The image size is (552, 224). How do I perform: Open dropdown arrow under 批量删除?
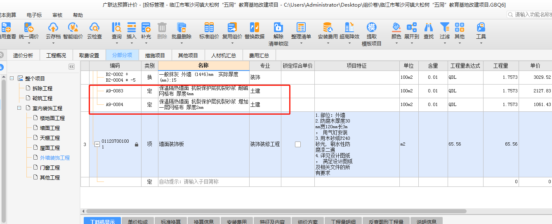pos(182,43)
